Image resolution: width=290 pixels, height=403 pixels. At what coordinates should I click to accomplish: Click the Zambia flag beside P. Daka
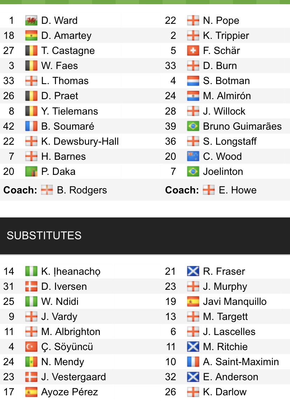click(x=31, y=172)
